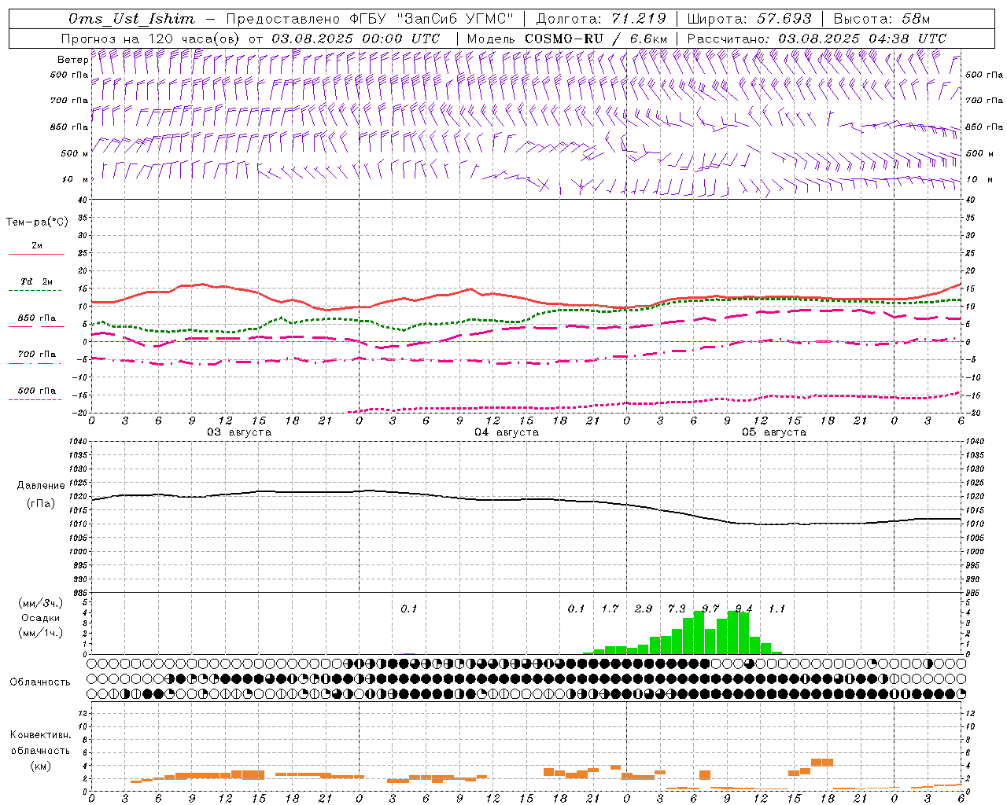Click the Тем-ра(°C) axis title
The width and height of the screenshot is (1007, 805).
(x=37, y=222)
